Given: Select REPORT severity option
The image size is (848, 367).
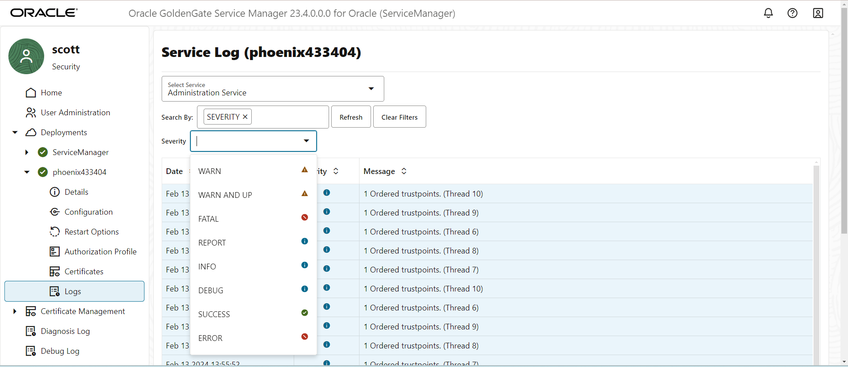Looking at the screenshot, I should click(253, 242).
